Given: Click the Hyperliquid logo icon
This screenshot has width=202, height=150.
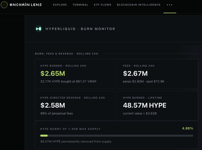Looking at the screenshot, I should tap(39, 29).
